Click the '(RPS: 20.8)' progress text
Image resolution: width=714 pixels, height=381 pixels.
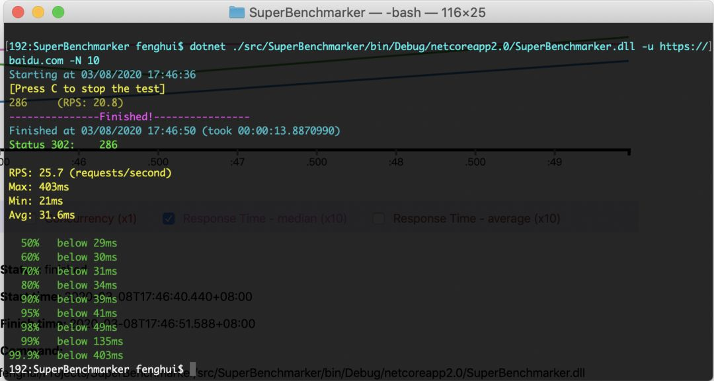(90, 103)
